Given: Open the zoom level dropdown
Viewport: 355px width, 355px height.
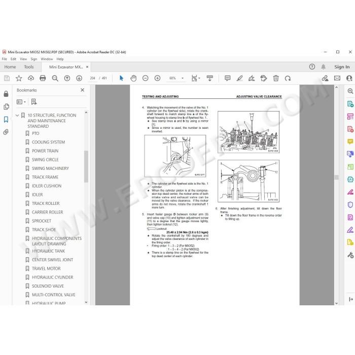Looking at the screenshot, I should pyautogui.click(x=183, y=78).
